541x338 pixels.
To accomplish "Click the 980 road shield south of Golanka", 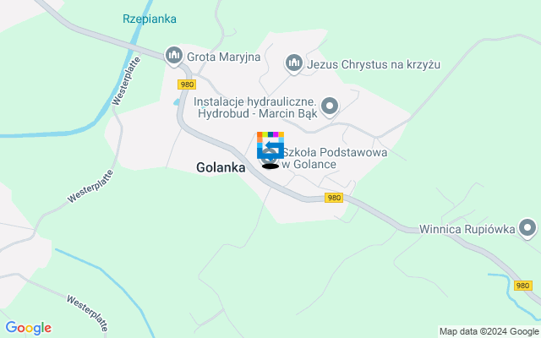I will coord(334,198).
